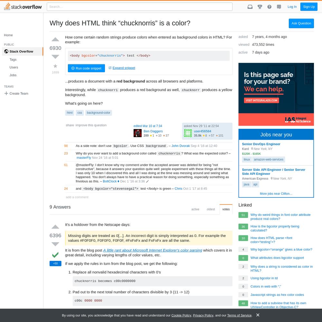This screenshot has width=322, height=322.
Task: Click the Integral Ad Science advertisement
Action: pyautogui.click(x=276, y=94)
